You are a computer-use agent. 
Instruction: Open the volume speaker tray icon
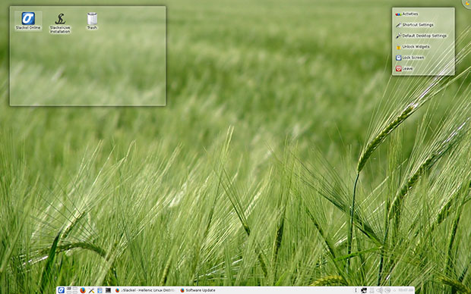(380, 290)
